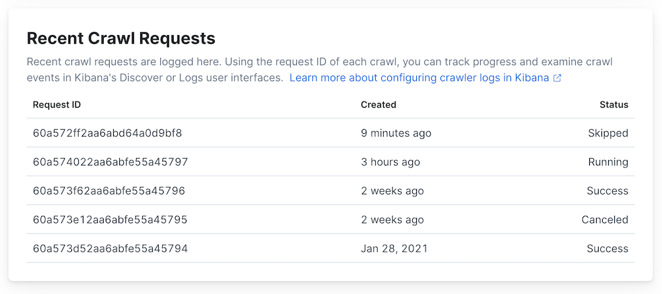Select request ID 60a573e12aa6abfe55a45795

click(x=110, y=220)
